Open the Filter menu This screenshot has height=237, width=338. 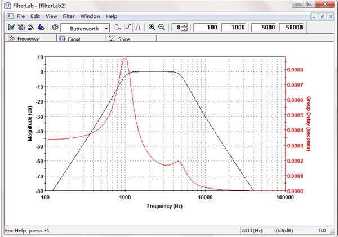(x=68, y=17)
